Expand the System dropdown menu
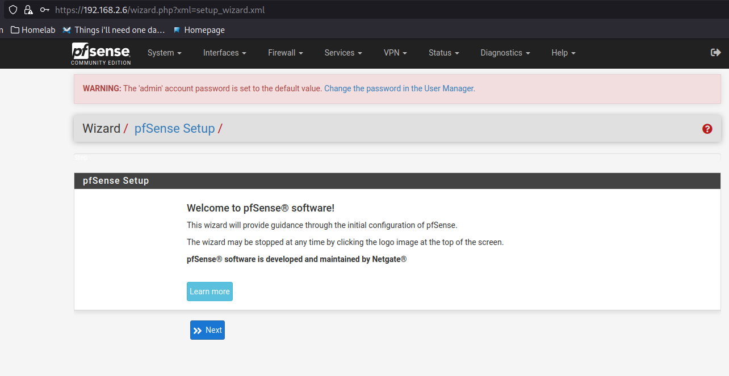The height and width of the screenshot is (376, 729). [164, 53]
